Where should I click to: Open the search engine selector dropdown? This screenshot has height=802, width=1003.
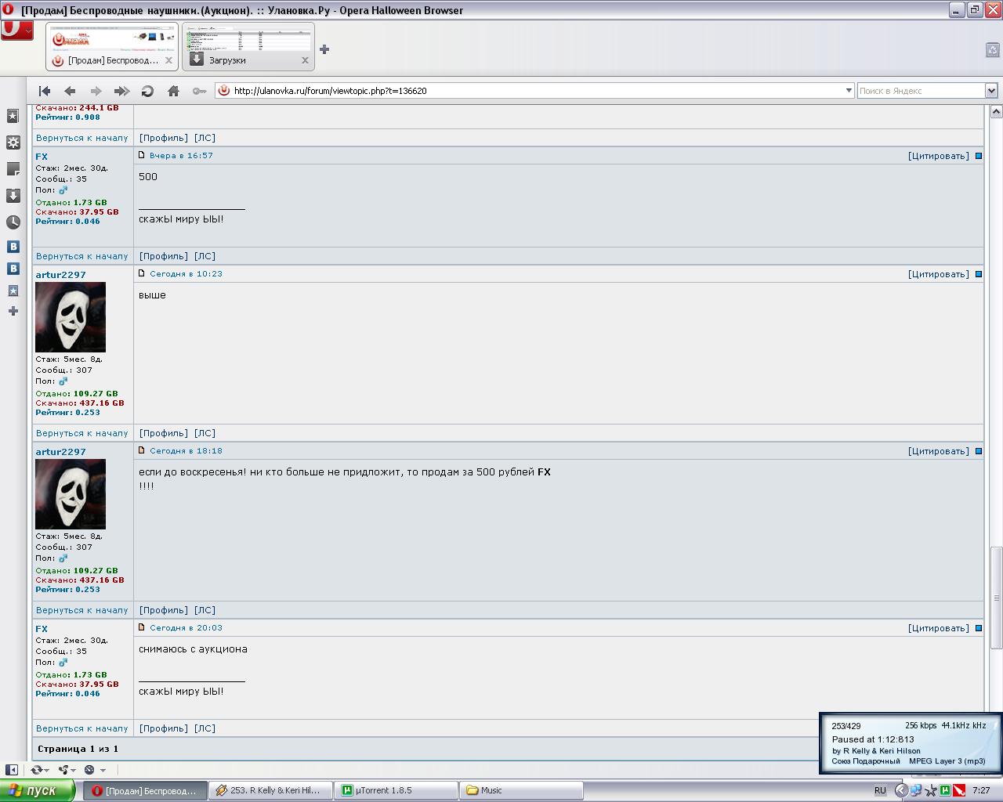990,91
